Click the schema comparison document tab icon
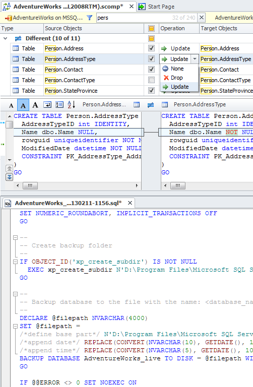The height and width of the screenshot is (387, 253). pyautogui.click(x=7, y=7)
